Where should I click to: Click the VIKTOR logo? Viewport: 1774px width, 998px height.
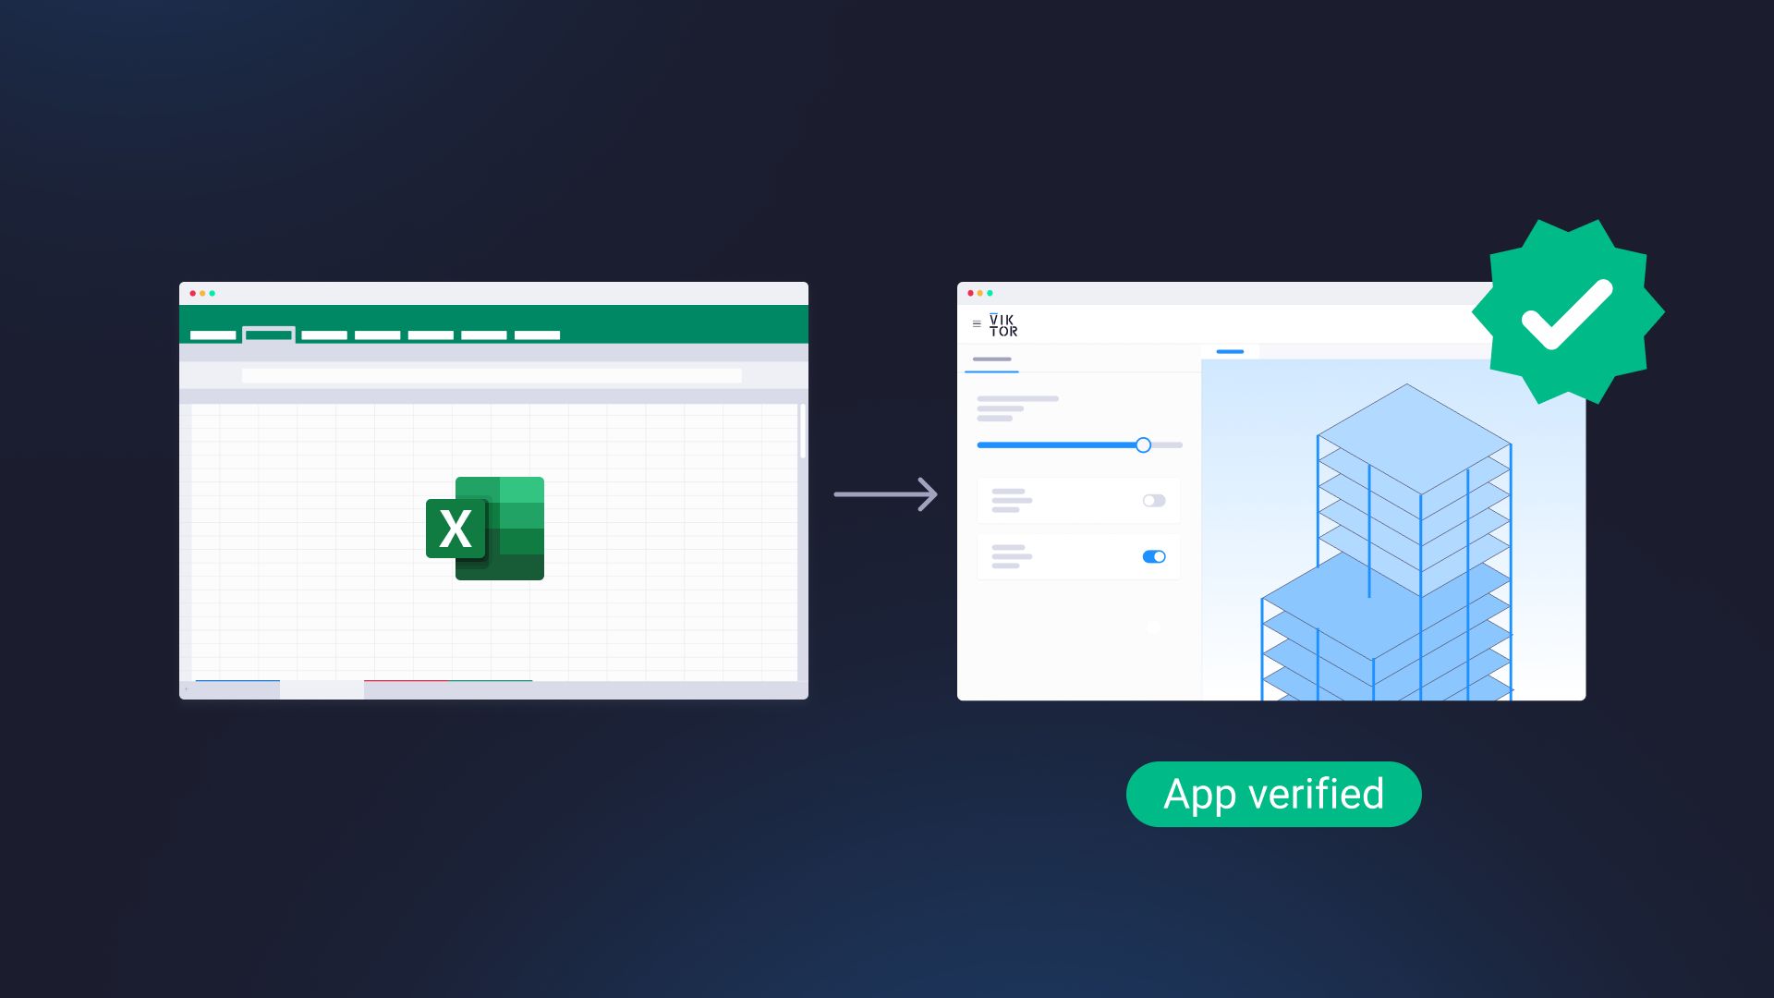coord(1003,325)
